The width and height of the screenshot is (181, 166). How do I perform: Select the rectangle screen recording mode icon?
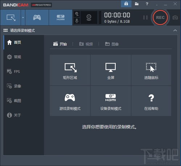(11, 18)
